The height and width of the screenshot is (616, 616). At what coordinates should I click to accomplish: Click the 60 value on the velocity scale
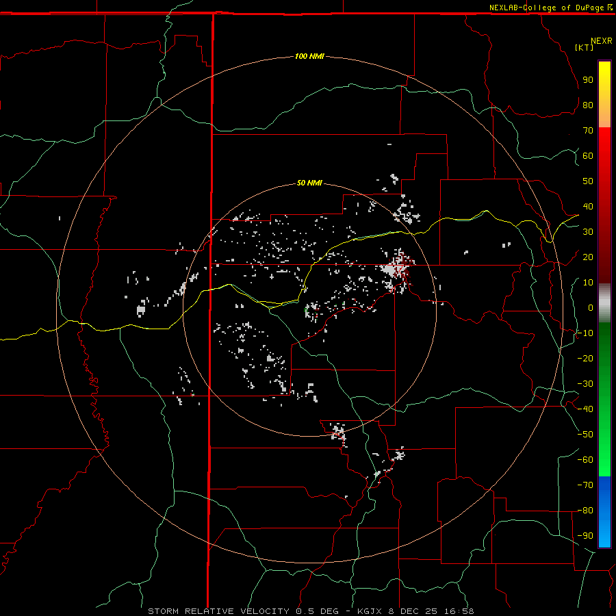tap(588, 155)
